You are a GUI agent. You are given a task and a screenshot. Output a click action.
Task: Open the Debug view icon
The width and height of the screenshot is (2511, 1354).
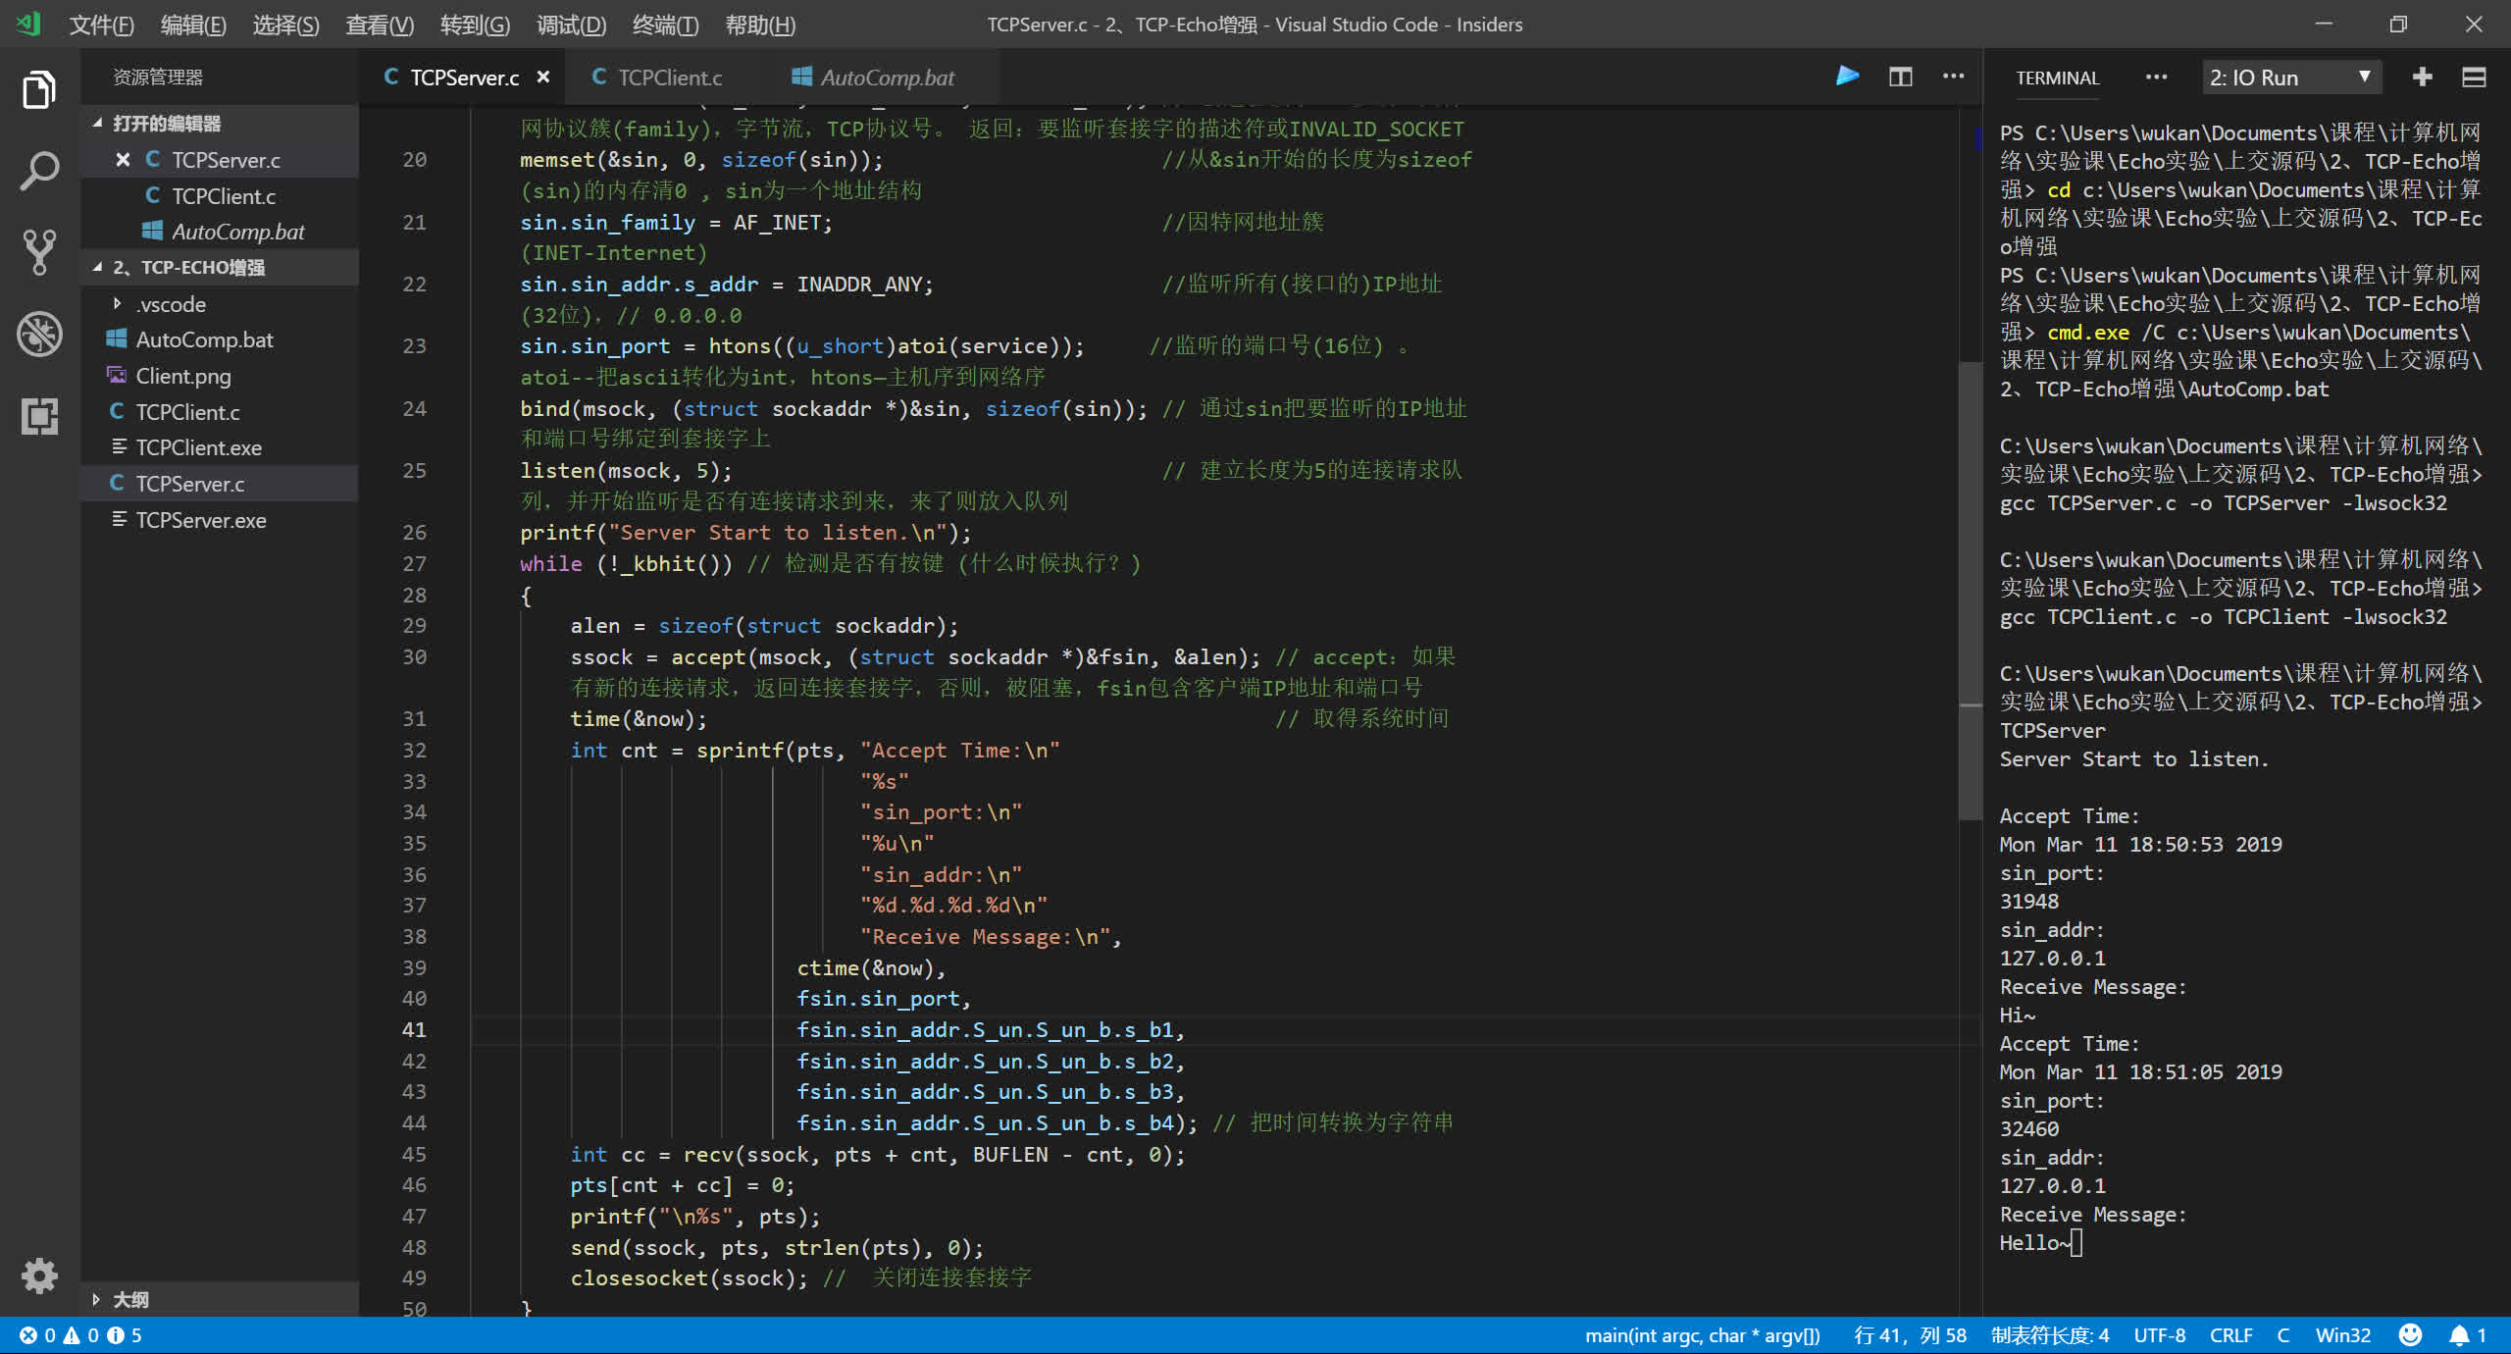tap(39, 335)
